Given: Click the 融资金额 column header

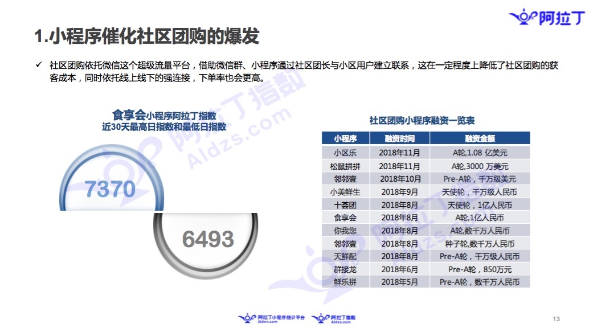Looking at the screenshot, I should point(480,138).
